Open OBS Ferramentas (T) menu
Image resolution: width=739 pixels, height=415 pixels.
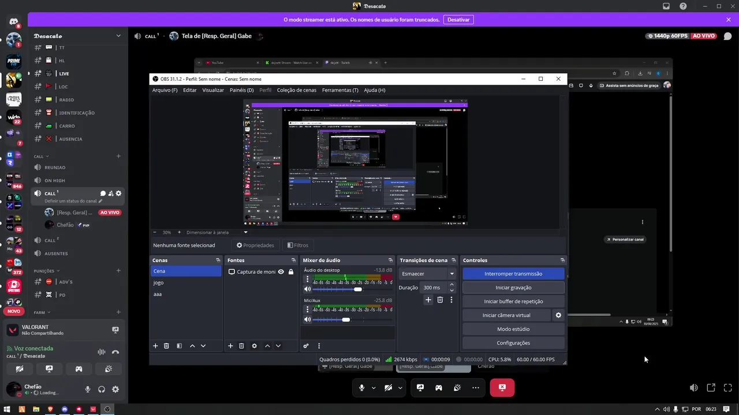point(340,90)
